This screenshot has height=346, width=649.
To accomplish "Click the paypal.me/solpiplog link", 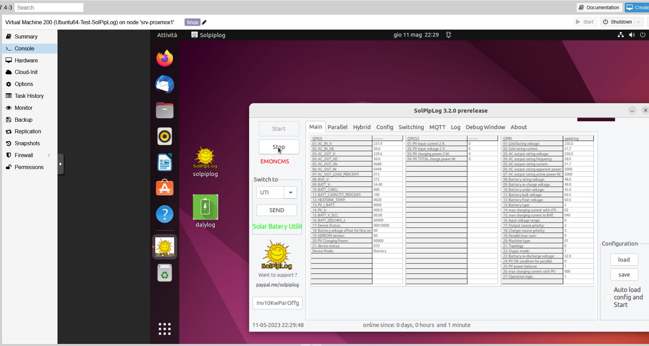I will (x=278, y=285).
